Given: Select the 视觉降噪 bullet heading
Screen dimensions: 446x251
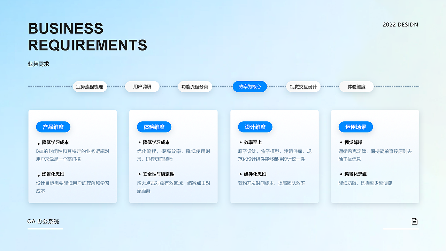Looking at the screenshot, I should coord(353,142).
